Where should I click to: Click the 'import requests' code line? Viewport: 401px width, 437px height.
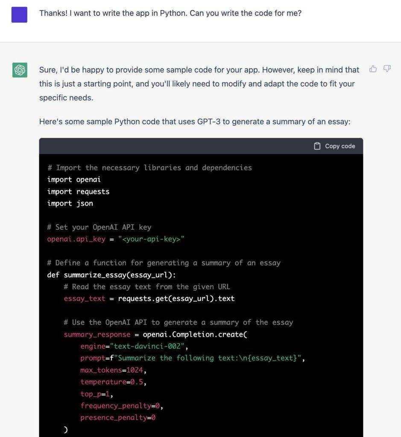tap(78, 192)
